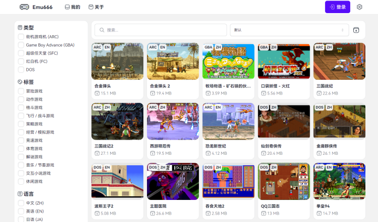
Task: Open the 默认 sort order dropdown
Action: point(289,30)
